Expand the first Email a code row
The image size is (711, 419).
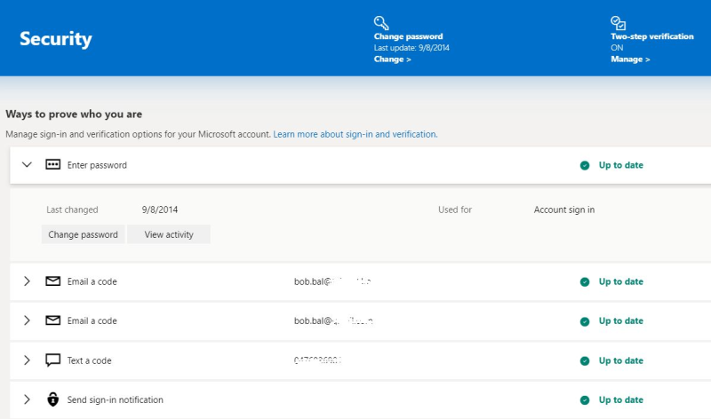[x=27, y=281]
